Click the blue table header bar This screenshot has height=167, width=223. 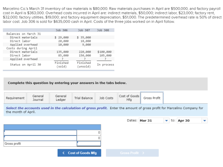[x=52, y=127]
